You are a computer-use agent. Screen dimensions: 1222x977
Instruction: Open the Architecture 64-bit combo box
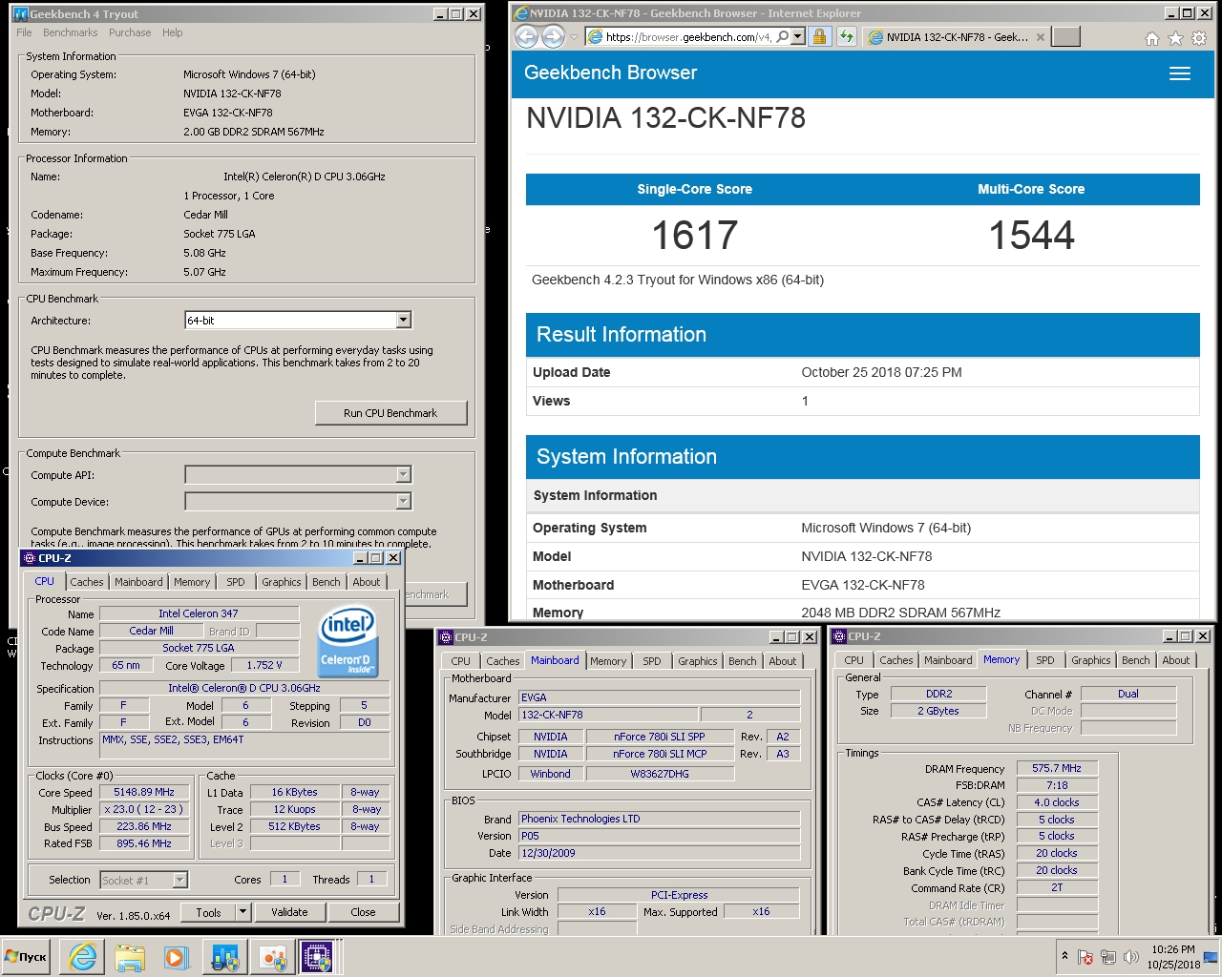(298, 321)
